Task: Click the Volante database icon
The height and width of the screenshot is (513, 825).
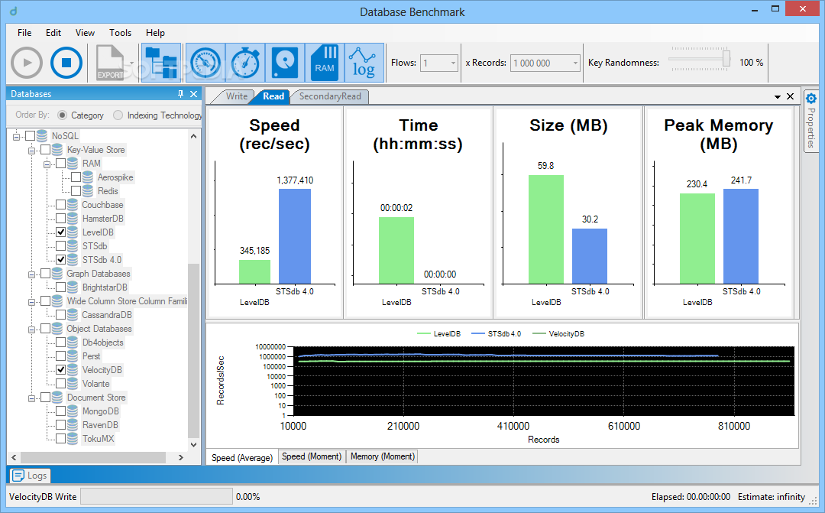Action: coord(73,384)
